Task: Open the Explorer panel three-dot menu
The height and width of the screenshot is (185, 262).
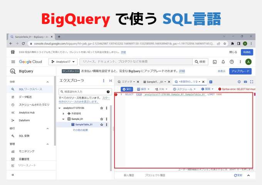Action: tap(104, 81)
